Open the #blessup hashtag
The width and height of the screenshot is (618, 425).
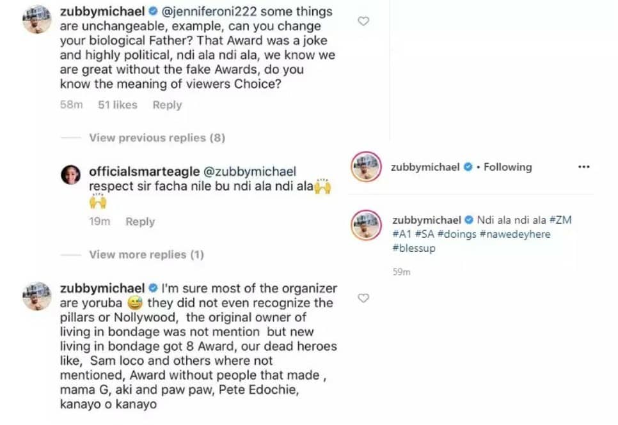[414, 248]
